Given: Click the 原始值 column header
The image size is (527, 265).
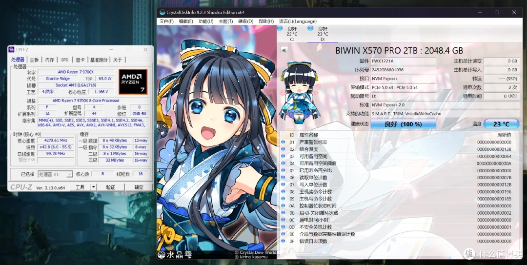Looking at the screenshot, I should [x=504, y=135].
